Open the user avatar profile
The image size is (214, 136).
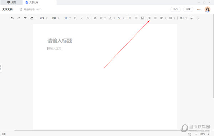pyautogui.click(x=208, y=9)
